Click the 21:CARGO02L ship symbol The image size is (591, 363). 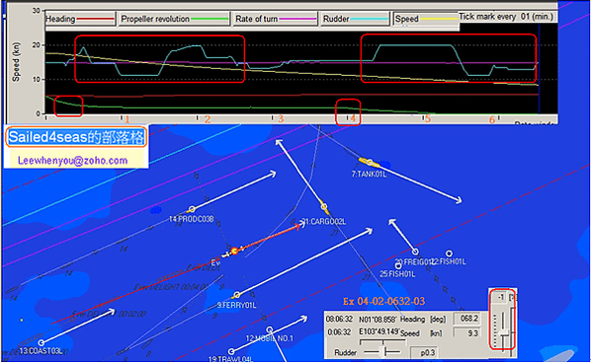pos(324,207)
